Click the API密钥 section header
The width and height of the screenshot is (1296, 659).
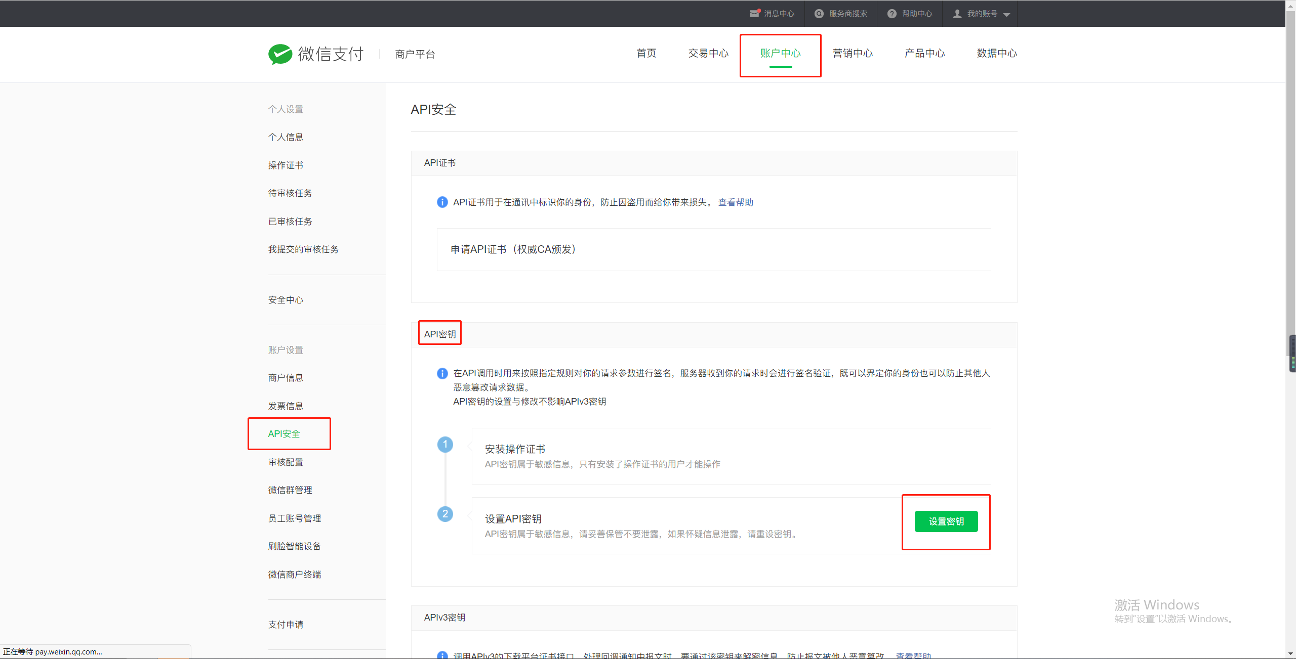coord(714,334)
